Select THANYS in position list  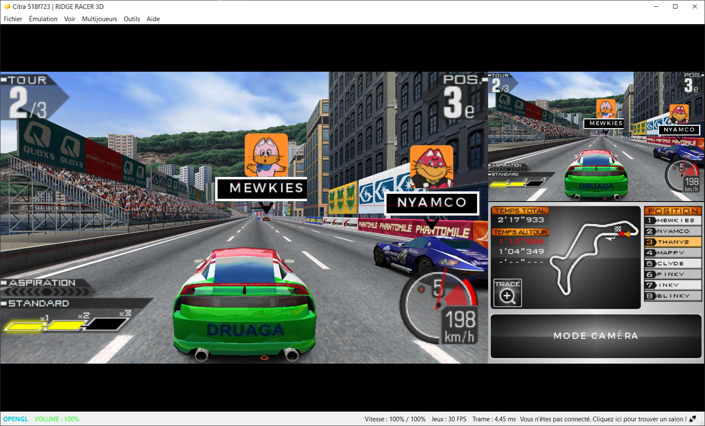click(673, 242)
